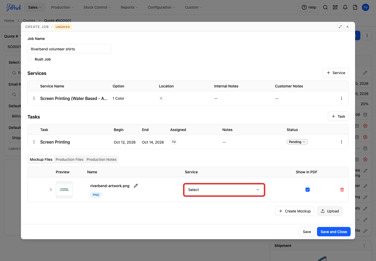Viewport: 376px width, 261px height.
Task: Open the quote's three-dot menu behind dialog
Action: [x=367, y=35]
